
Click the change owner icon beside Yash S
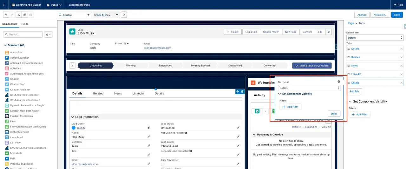(149, 128)
